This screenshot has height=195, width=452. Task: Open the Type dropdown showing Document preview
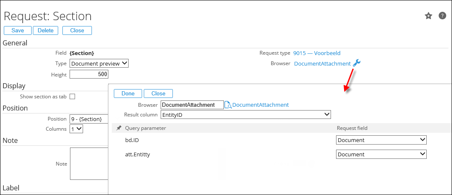[x=99, y=63]
